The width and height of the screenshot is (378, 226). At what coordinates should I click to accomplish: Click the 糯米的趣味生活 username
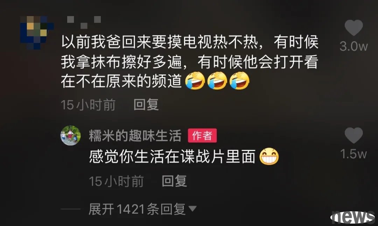click(135, 136)
